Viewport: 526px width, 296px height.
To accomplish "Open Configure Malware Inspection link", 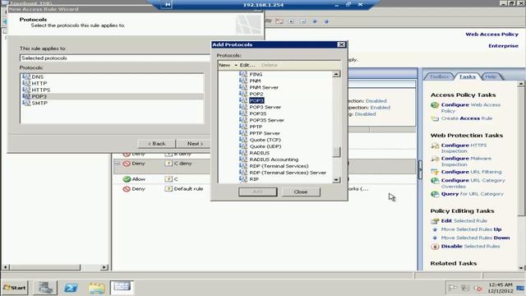I will click(466, 161).
